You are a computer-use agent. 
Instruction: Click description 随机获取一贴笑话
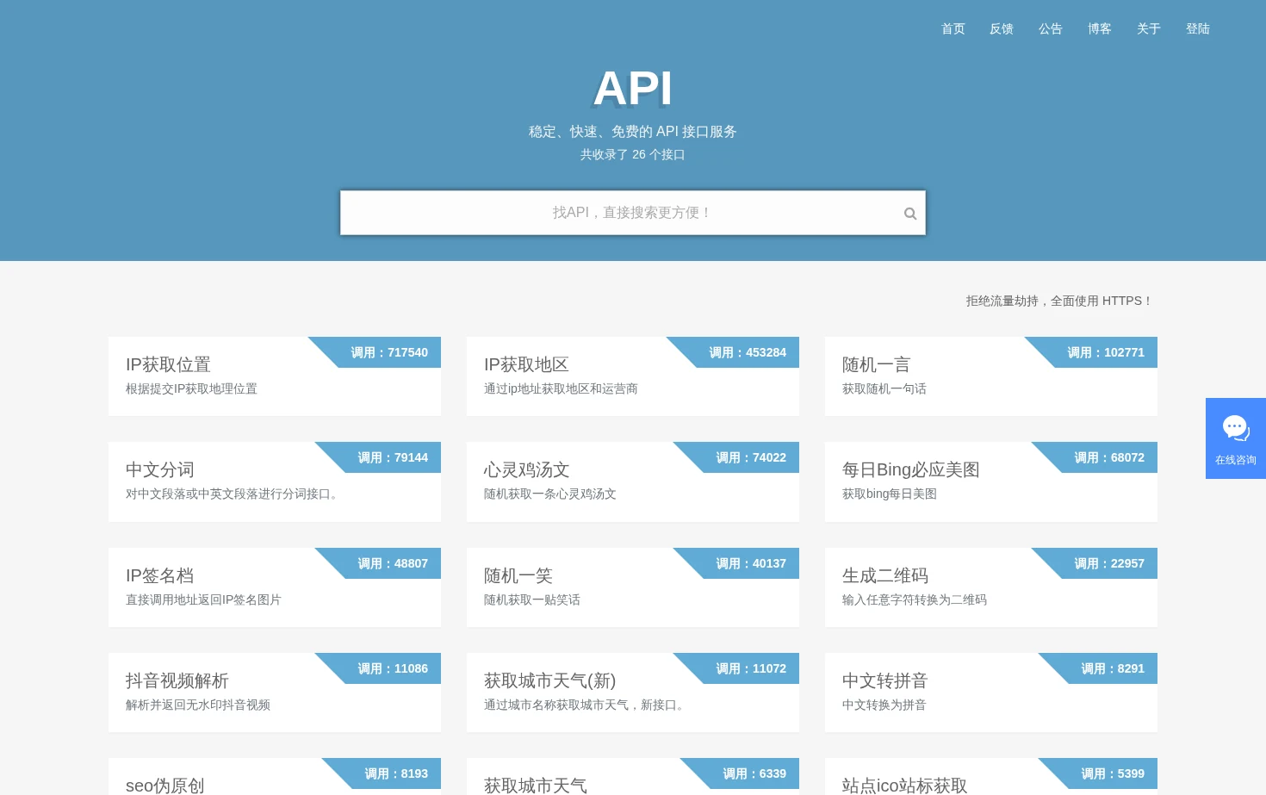(532, 599)
